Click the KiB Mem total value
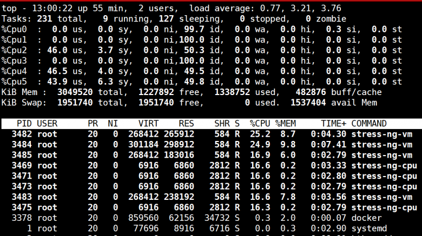This screenshot has width=422, height=236. tap(75, 92)
